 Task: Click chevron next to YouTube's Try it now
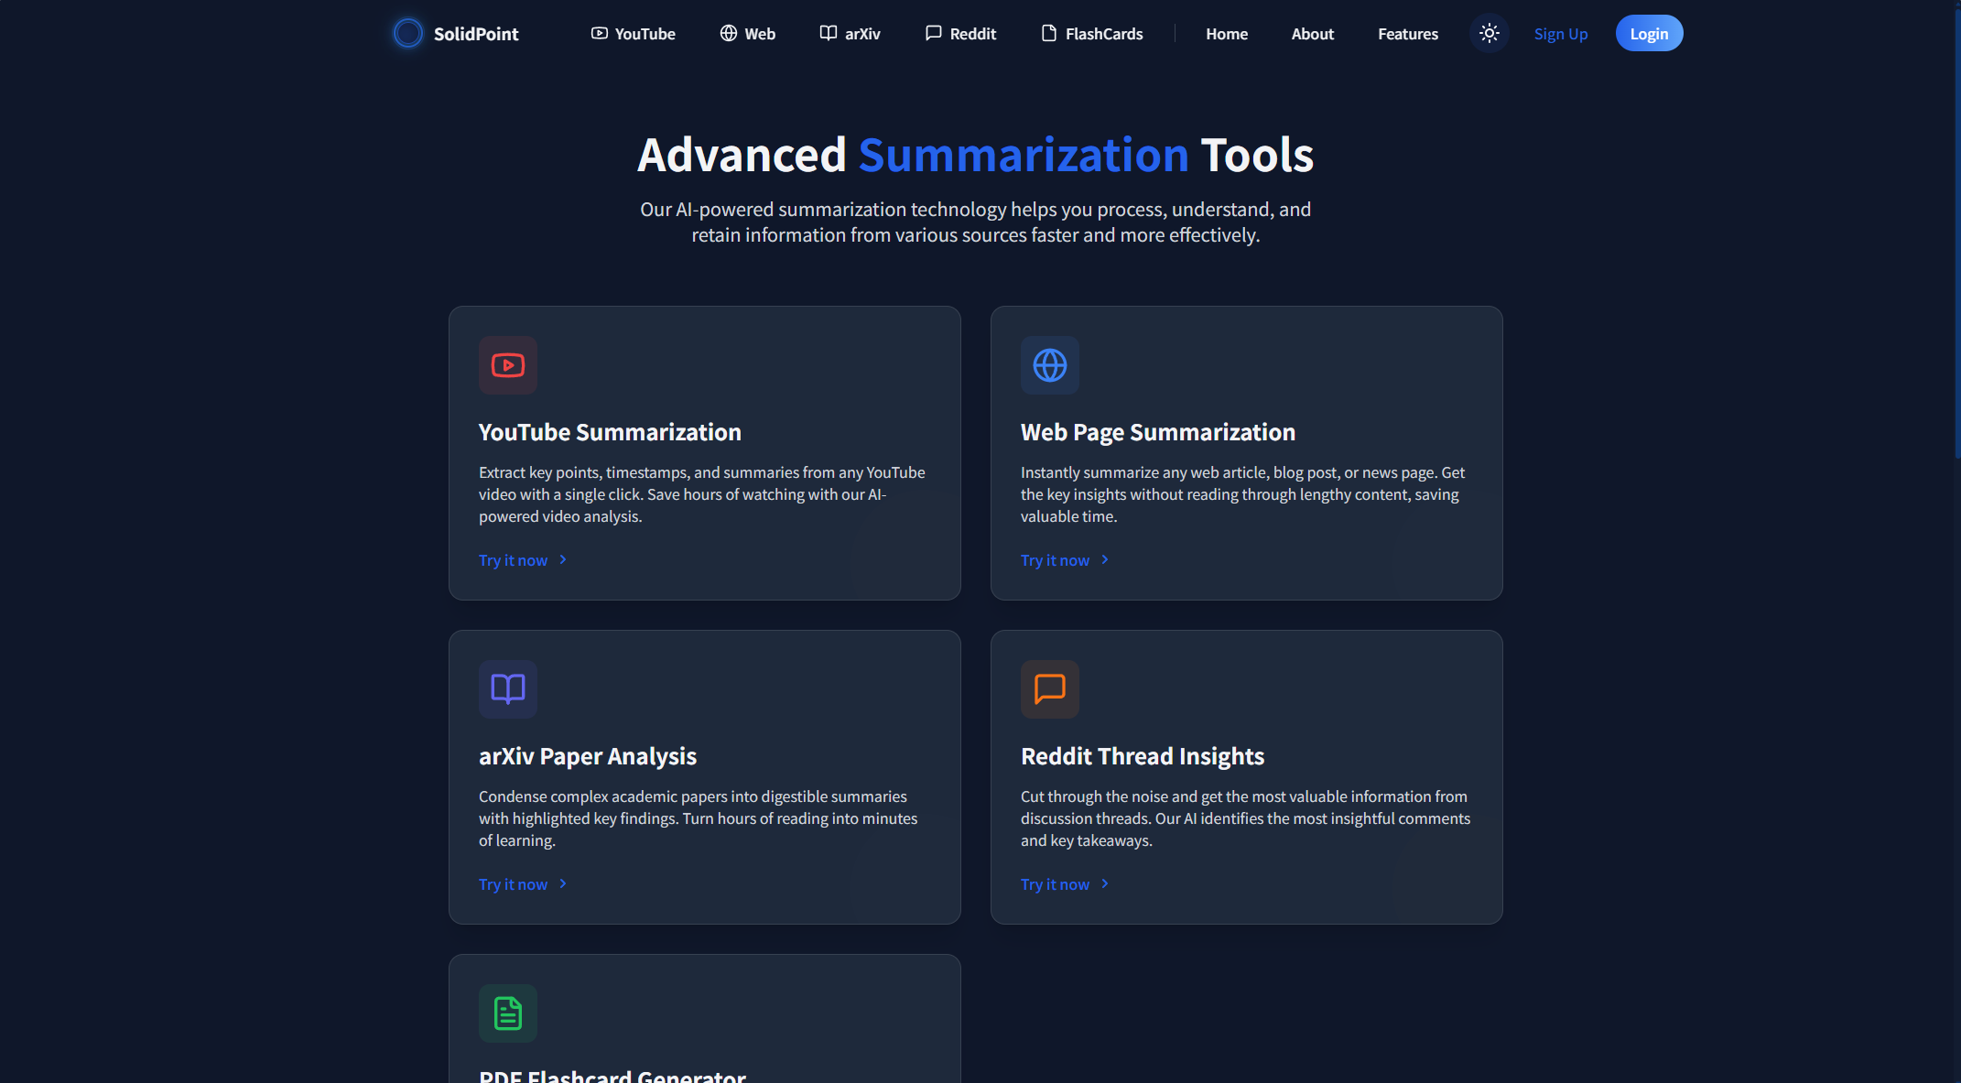tap(563, 560)
